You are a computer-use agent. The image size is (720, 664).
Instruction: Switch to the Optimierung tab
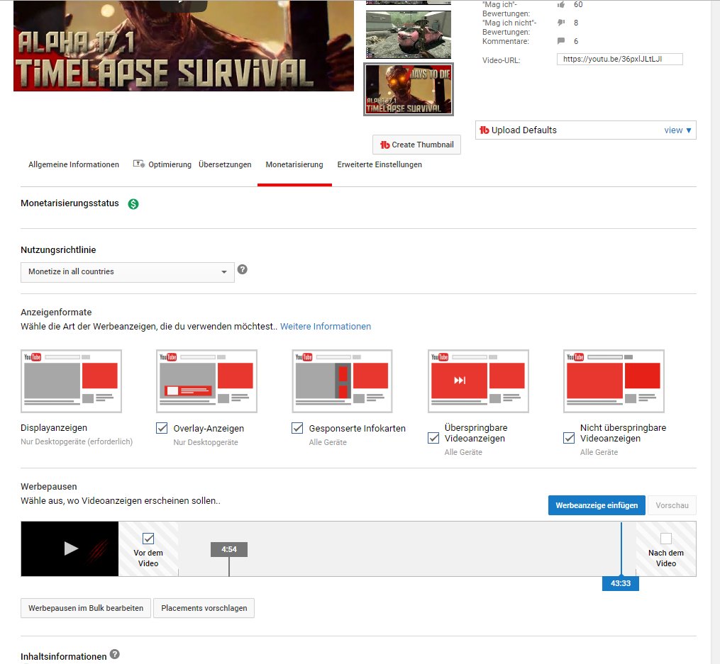[170, 164]
